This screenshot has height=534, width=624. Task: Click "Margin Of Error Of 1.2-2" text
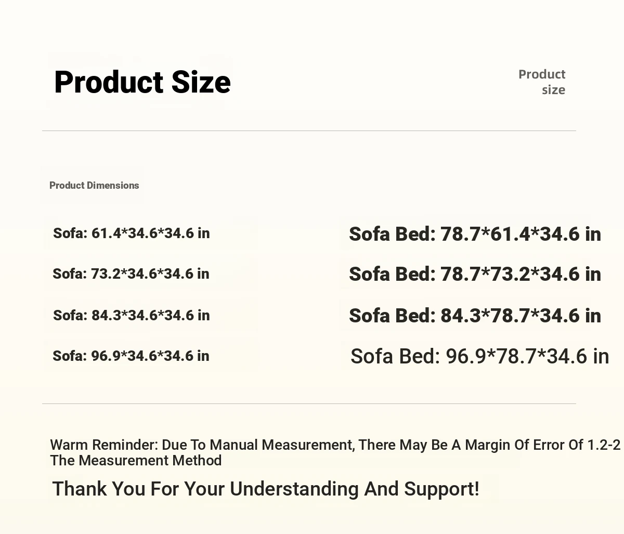(542, 445)
